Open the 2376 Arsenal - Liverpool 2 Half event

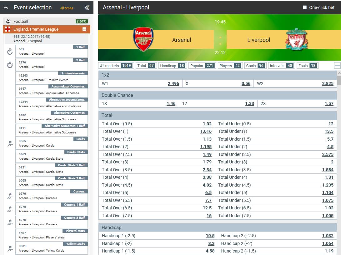[52, 65]
